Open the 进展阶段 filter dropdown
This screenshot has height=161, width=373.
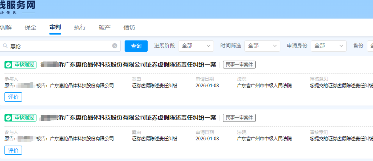point(196,46)
